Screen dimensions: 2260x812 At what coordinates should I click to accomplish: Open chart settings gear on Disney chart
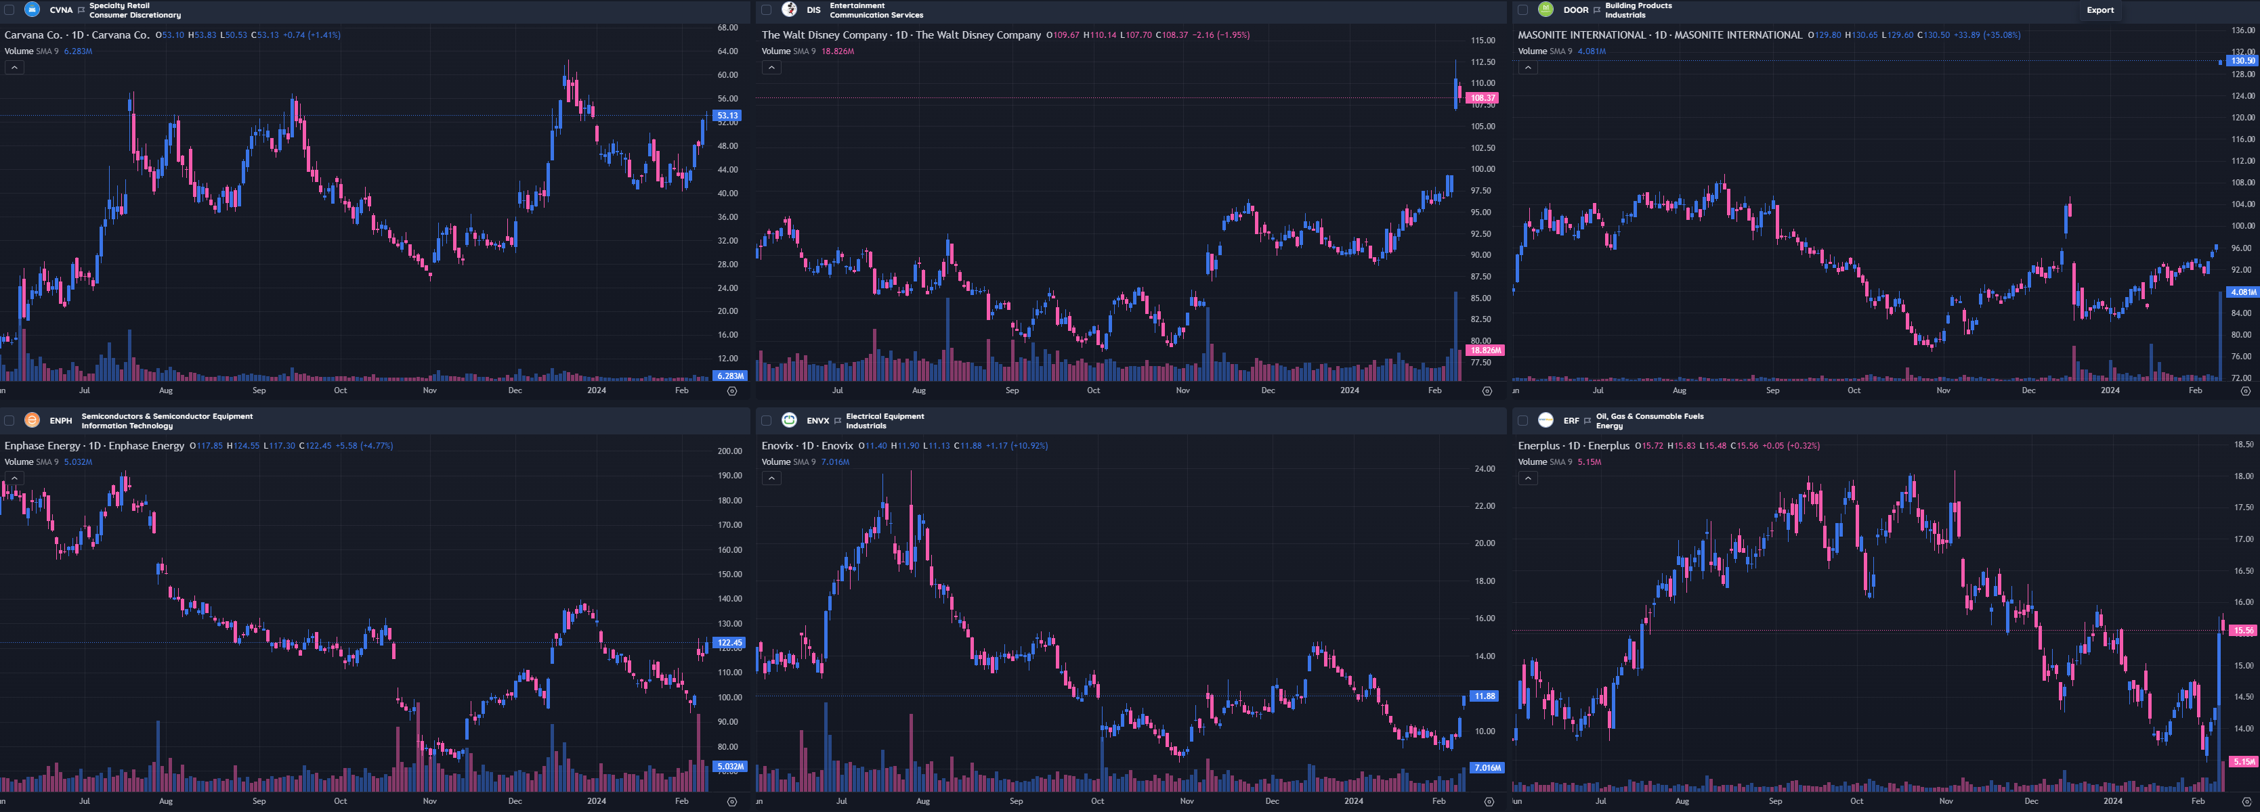pyautogui.click(x=1487, y=391)
